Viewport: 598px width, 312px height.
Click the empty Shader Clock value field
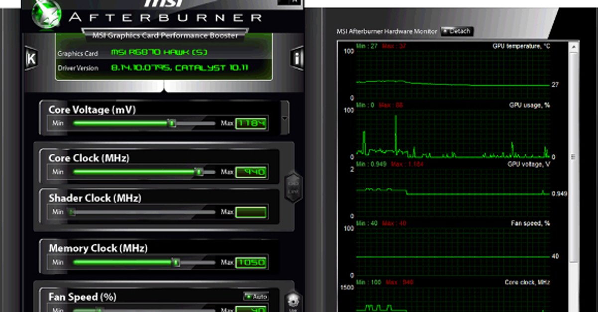click(251, 212)
